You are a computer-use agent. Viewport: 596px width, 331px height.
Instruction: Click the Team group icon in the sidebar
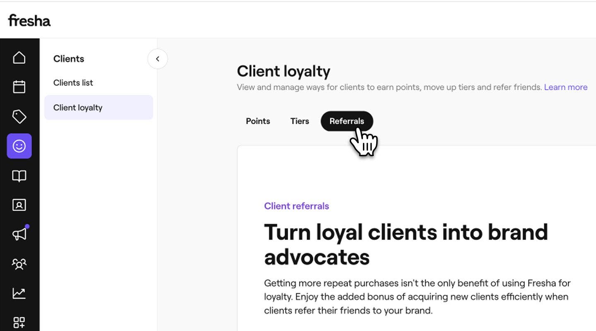point(19,264)
